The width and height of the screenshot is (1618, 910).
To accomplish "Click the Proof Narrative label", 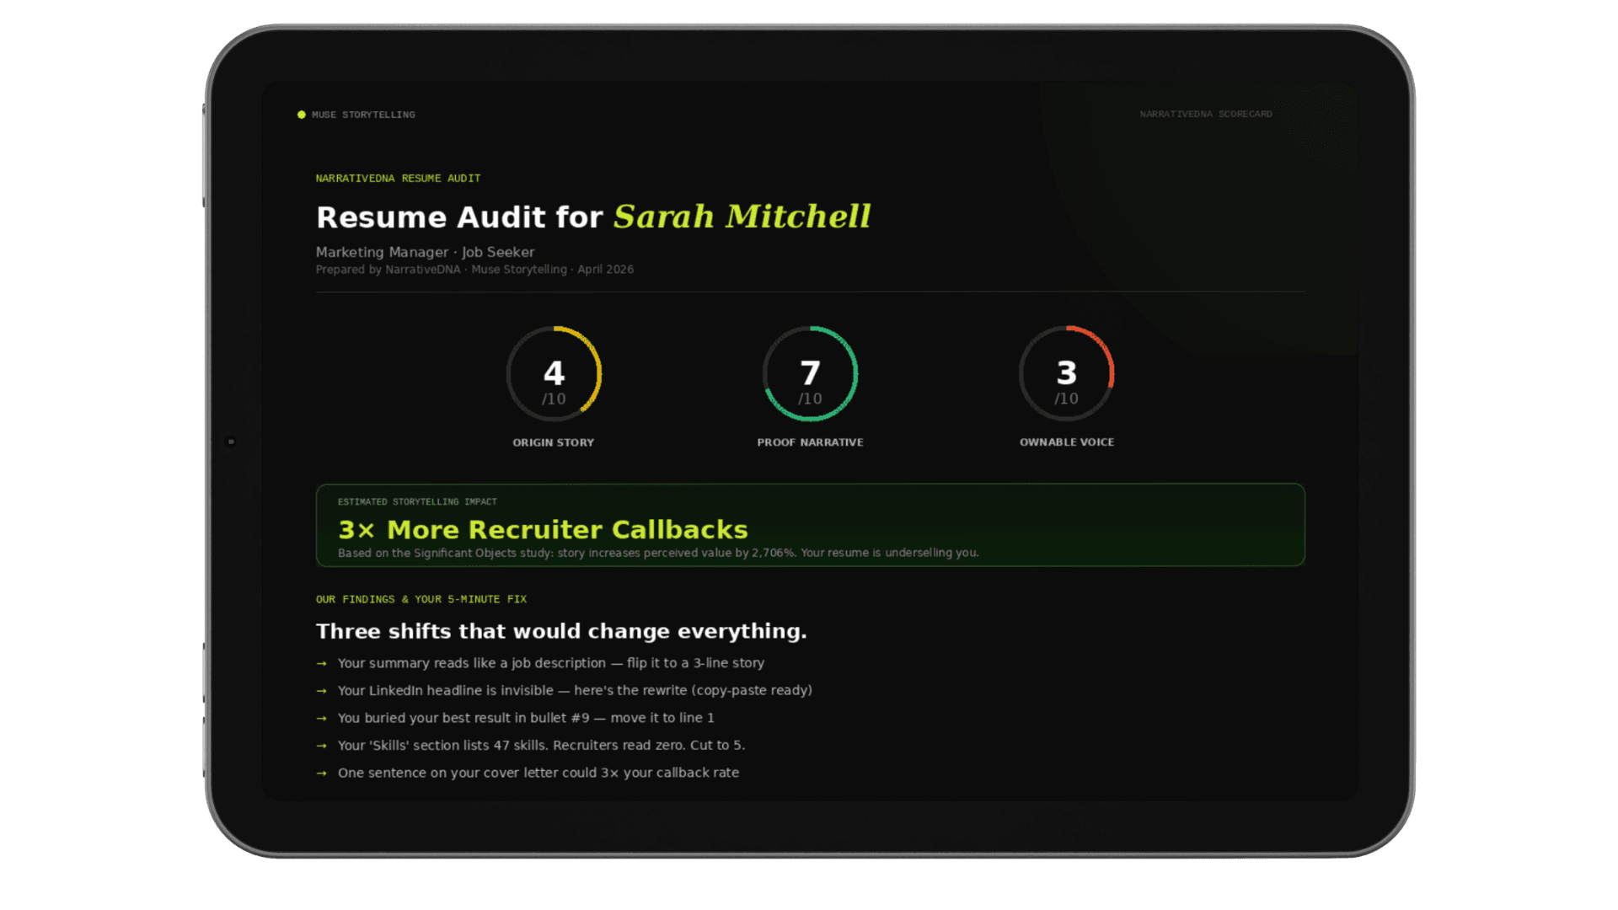I will tap(810, 442).
